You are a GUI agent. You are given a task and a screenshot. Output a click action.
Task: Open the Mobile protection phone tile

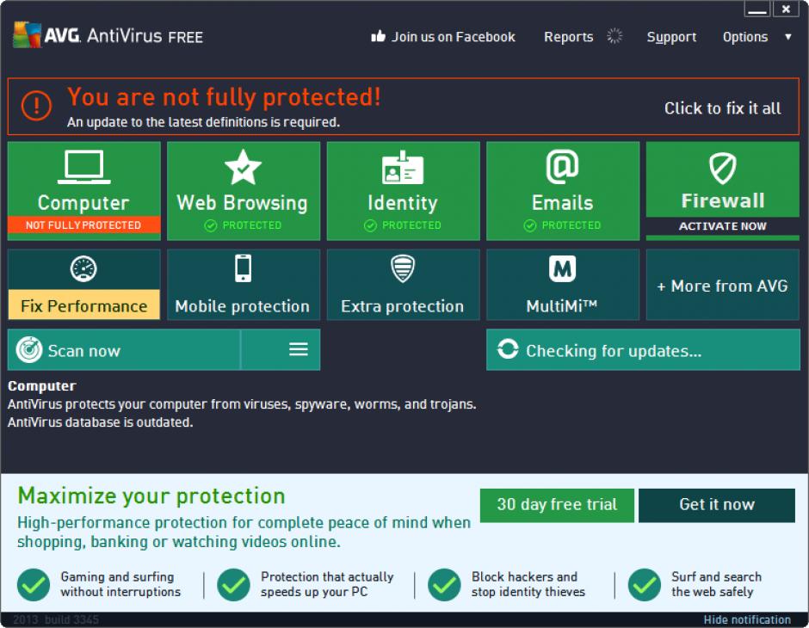tap(243, 284)
